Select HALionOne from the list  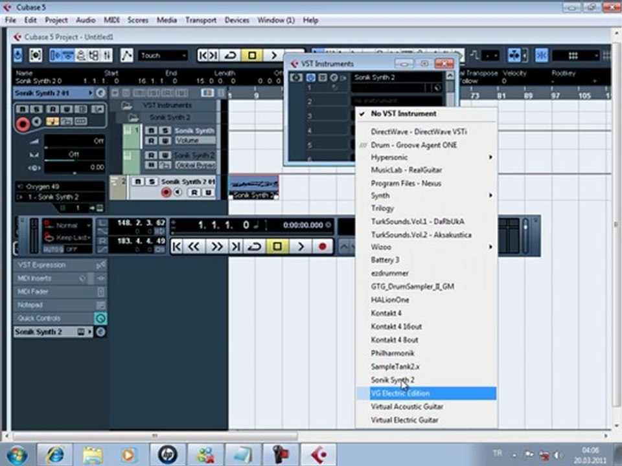click(427, 300)
